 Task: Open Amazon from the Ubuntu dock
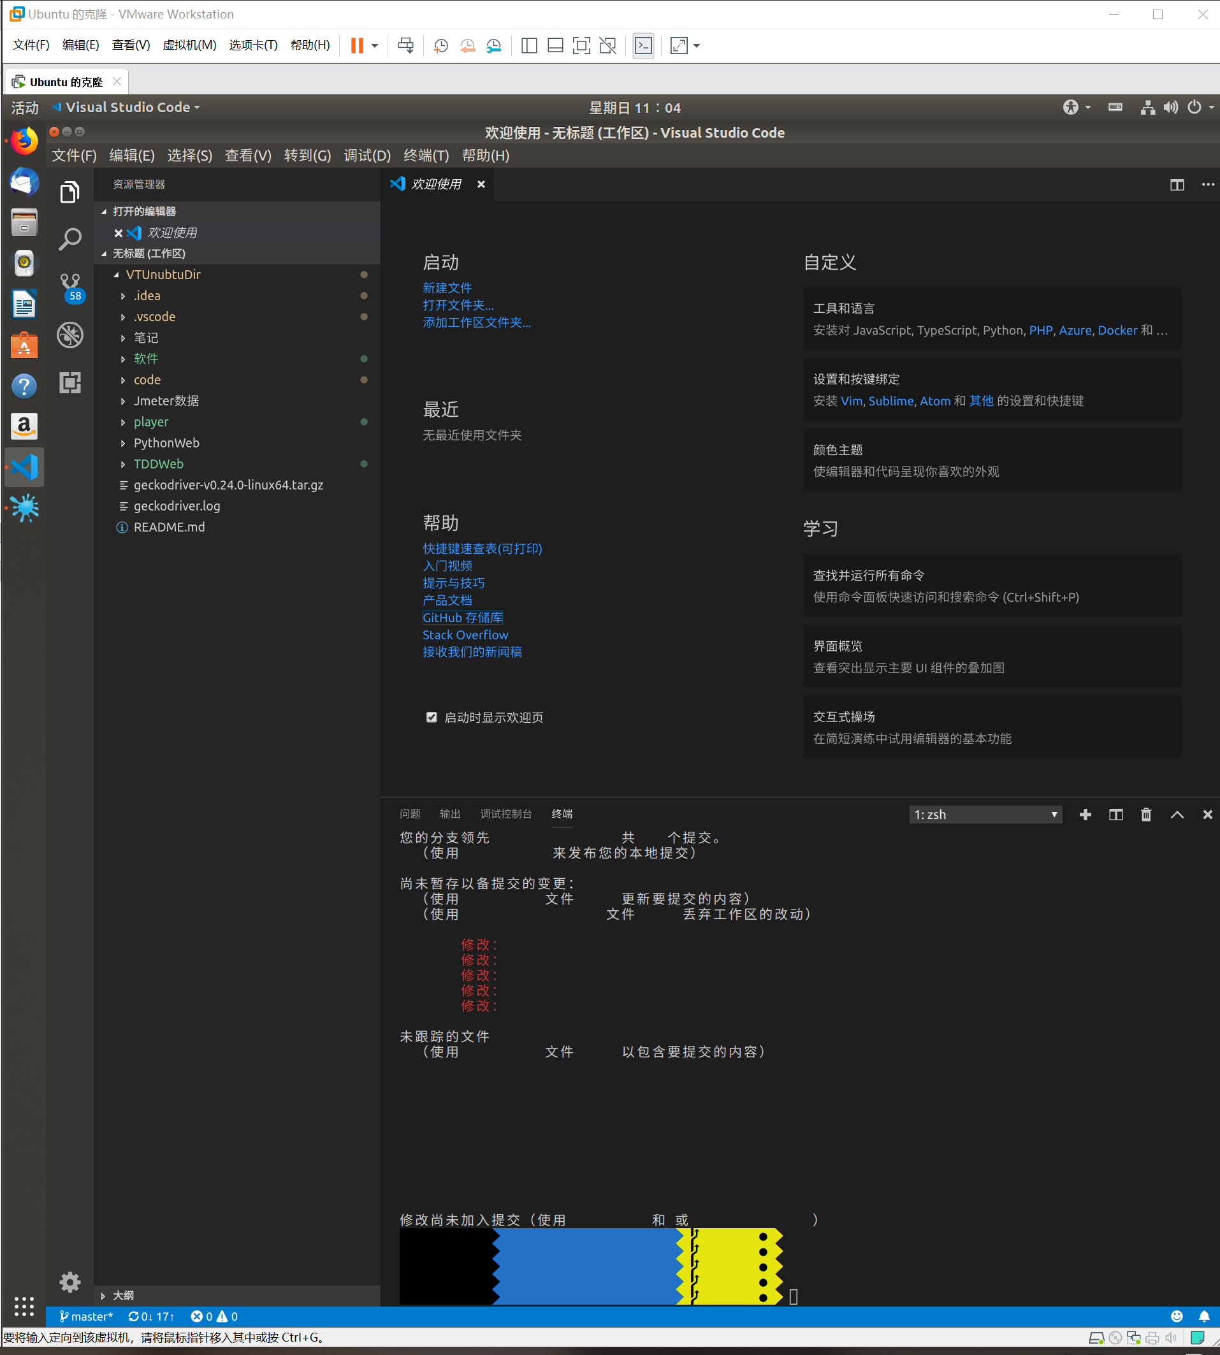pyautogui.click(x=24, y=426)
